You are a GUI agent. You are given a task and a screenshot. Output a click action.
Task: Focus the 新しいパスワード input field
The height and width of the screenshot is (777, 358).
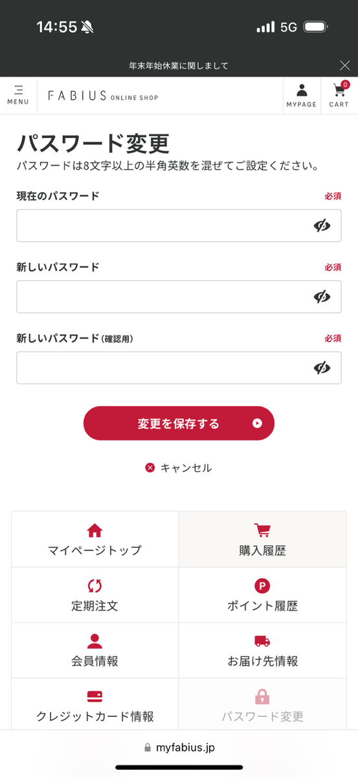coord(179,297)
